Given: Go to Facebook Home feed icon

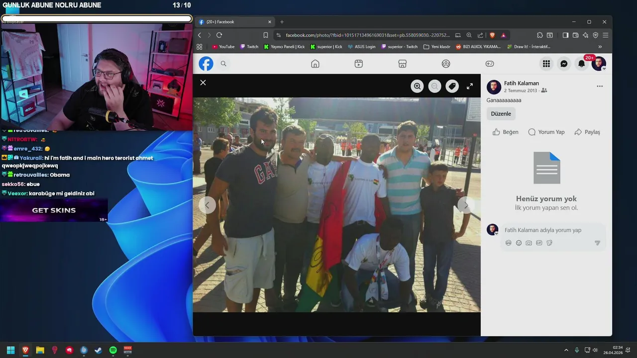Looking at the screenshot, I should [315, 64].
